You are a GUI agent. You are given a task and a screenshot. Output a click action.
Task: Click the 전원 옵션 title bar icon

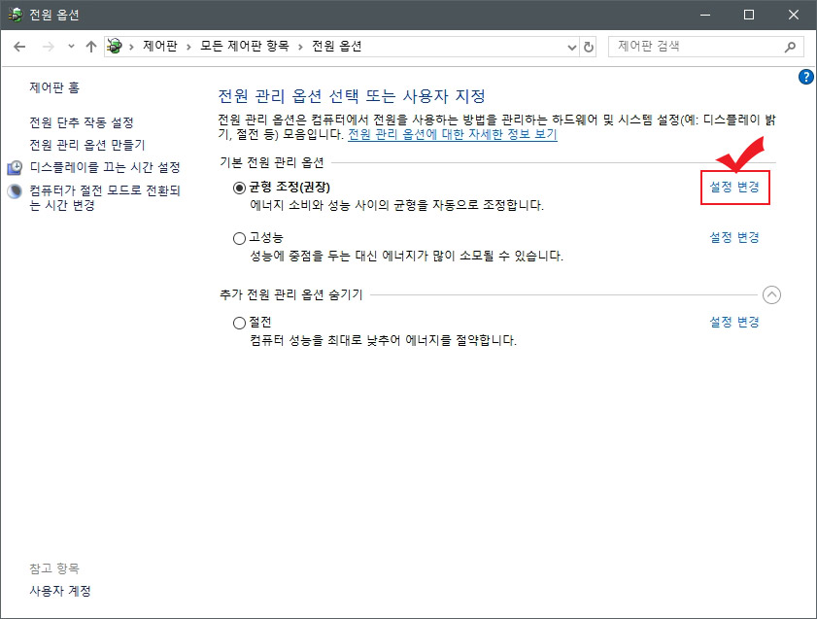(x=16, y=15)
